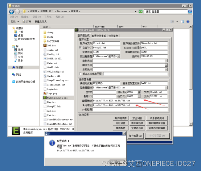
Task: Click browse button for 游戏背景图 path
Action: (119, 56)
